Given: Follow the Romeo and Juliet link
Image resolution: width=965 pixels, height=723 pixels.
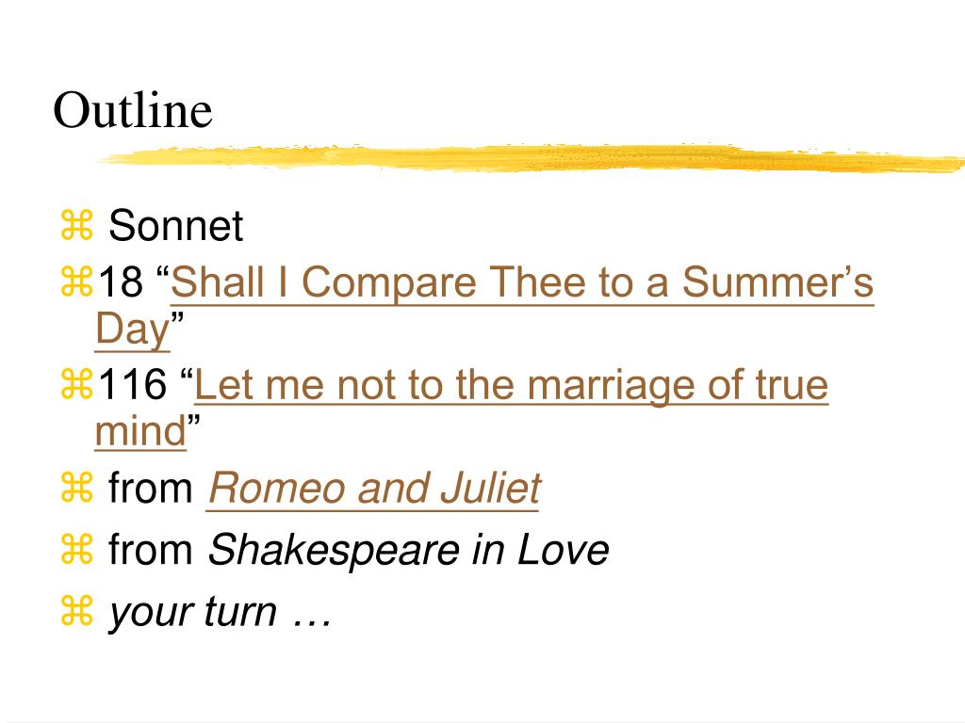Looking at the screenshot, I should coord(374,489).
